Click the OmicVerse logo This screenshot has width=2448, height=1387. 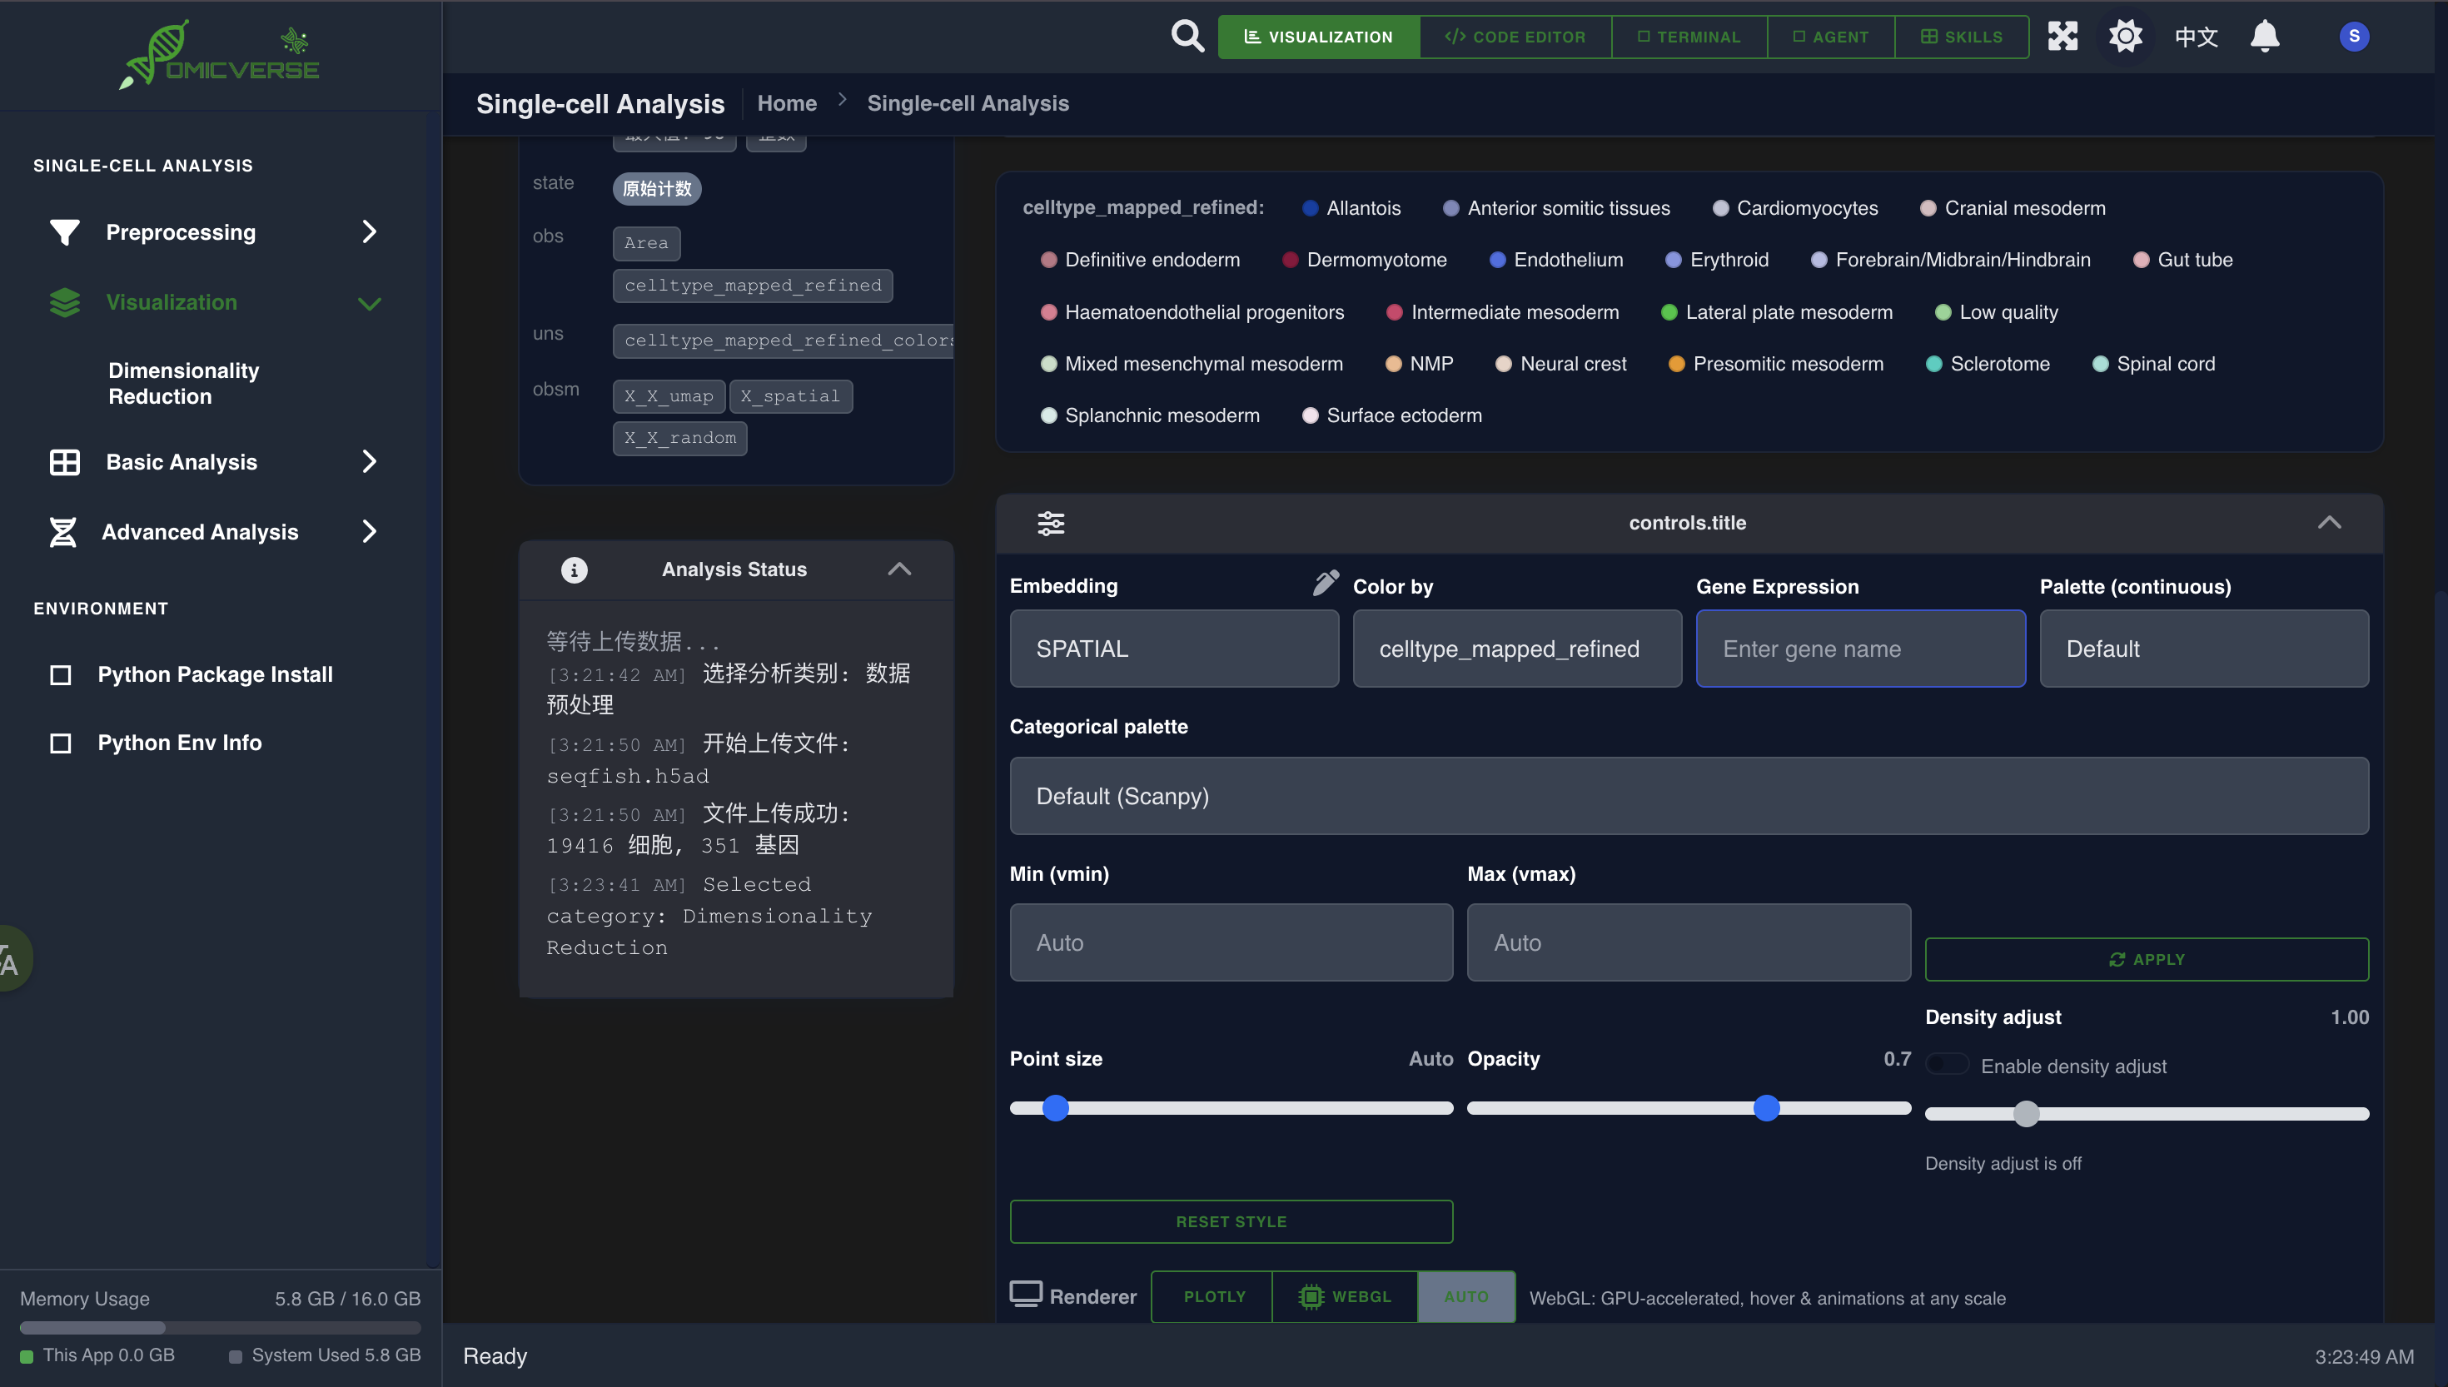pos(217,54)
